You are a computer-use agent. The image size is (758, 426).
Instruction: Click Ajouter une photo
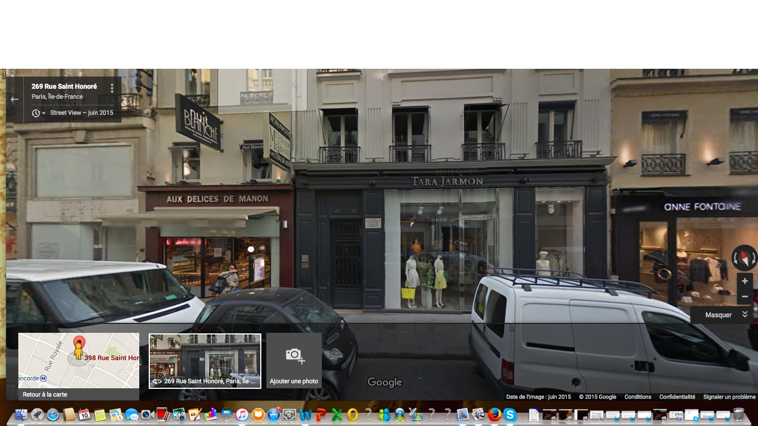(x=294, y=361)
